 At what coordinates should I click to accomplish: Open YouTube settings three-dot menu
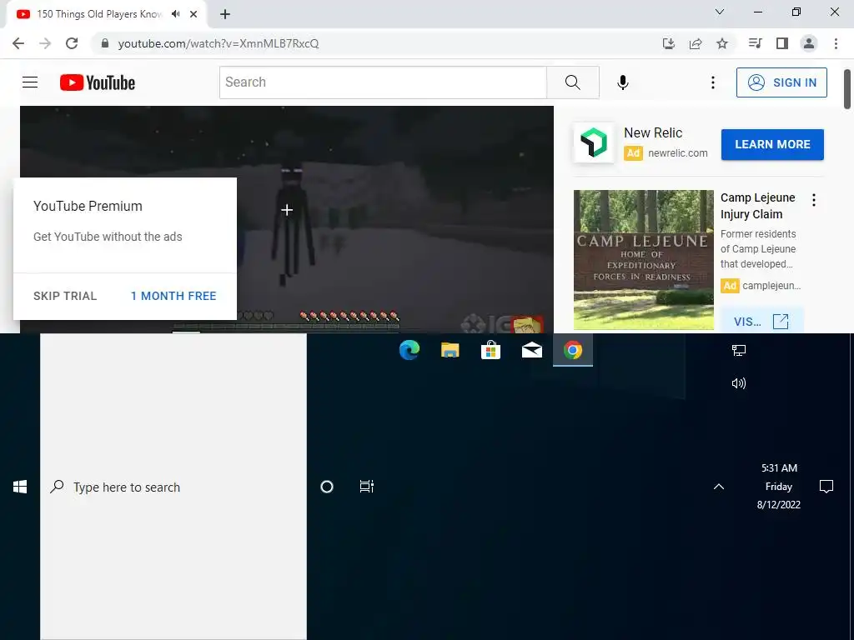point(712,82)
